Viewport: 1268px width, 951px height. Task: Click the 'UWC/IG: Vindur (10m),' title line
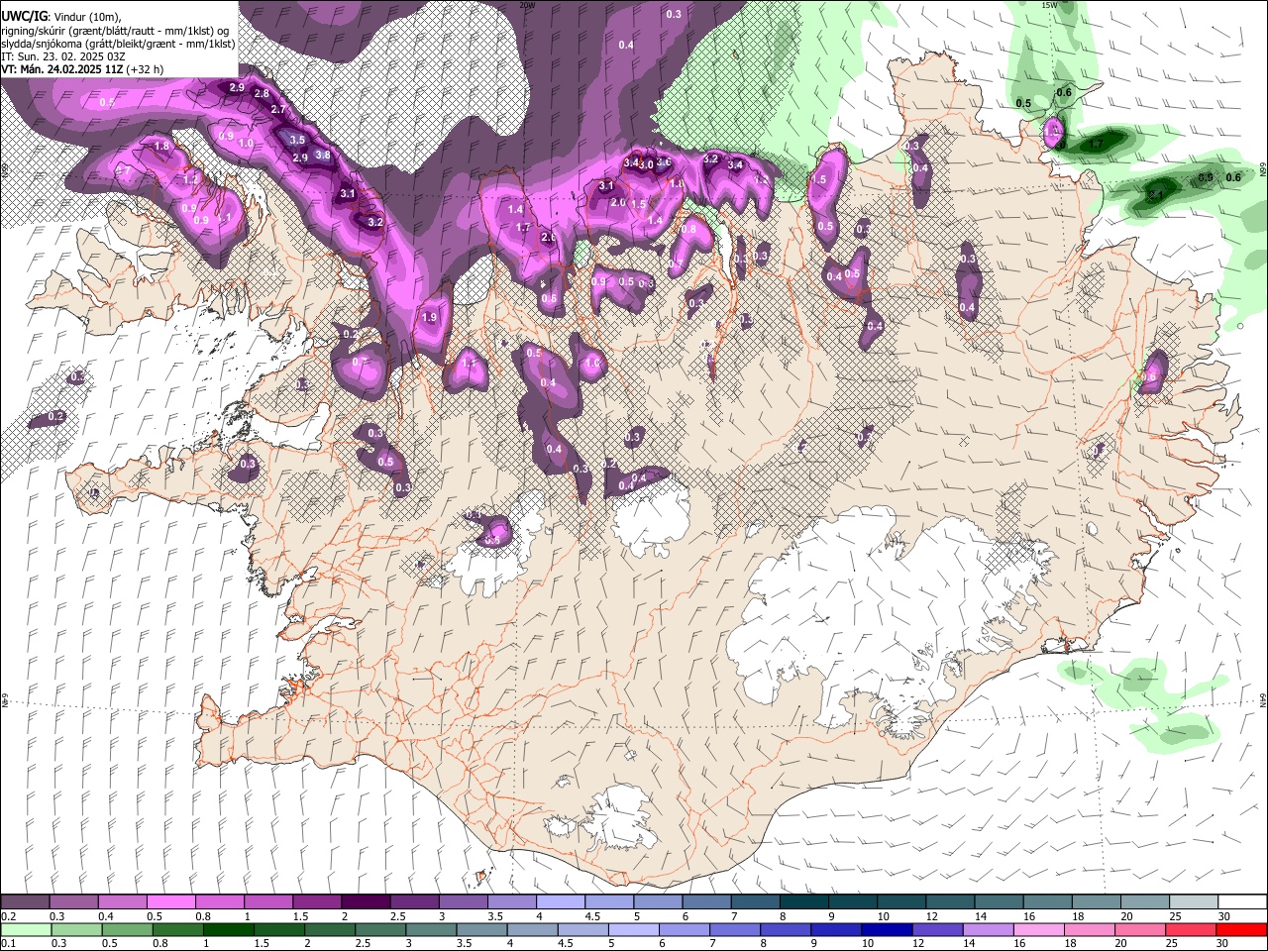[x=61, y=17]
